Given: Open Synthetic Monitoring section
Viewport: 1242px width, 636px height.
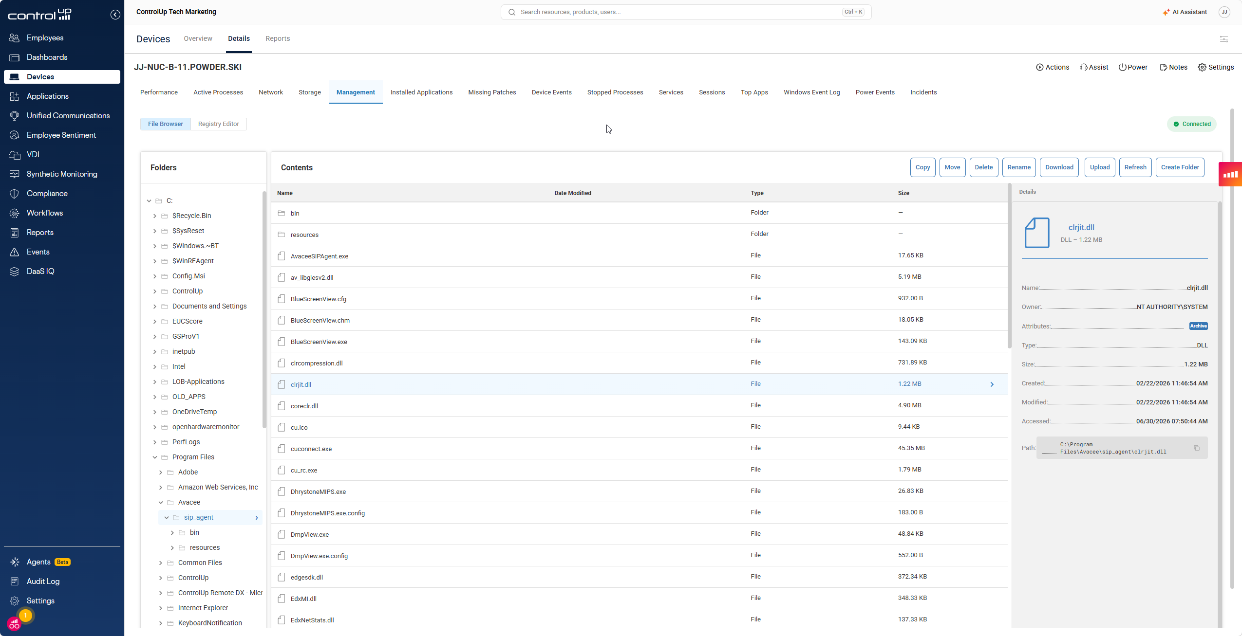Looking at the screenshot, I should point(61,174).
